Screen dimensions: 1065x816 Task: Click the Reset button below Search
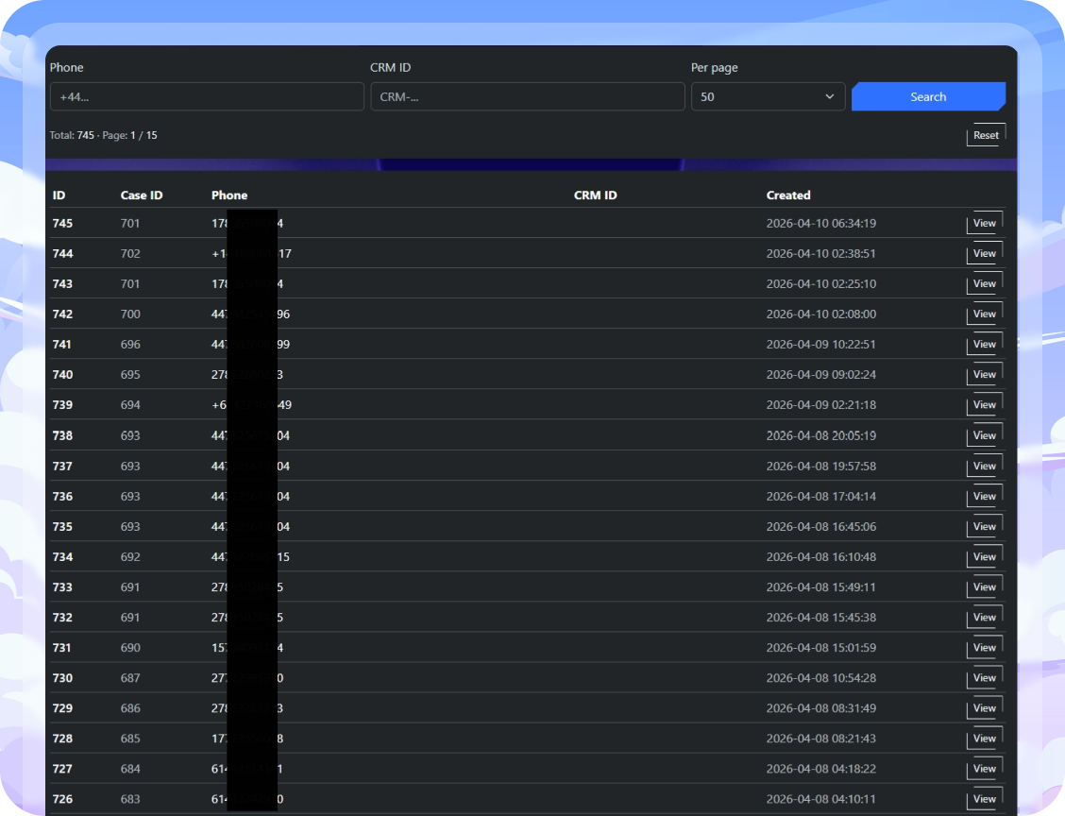click(x=986, y=135)
